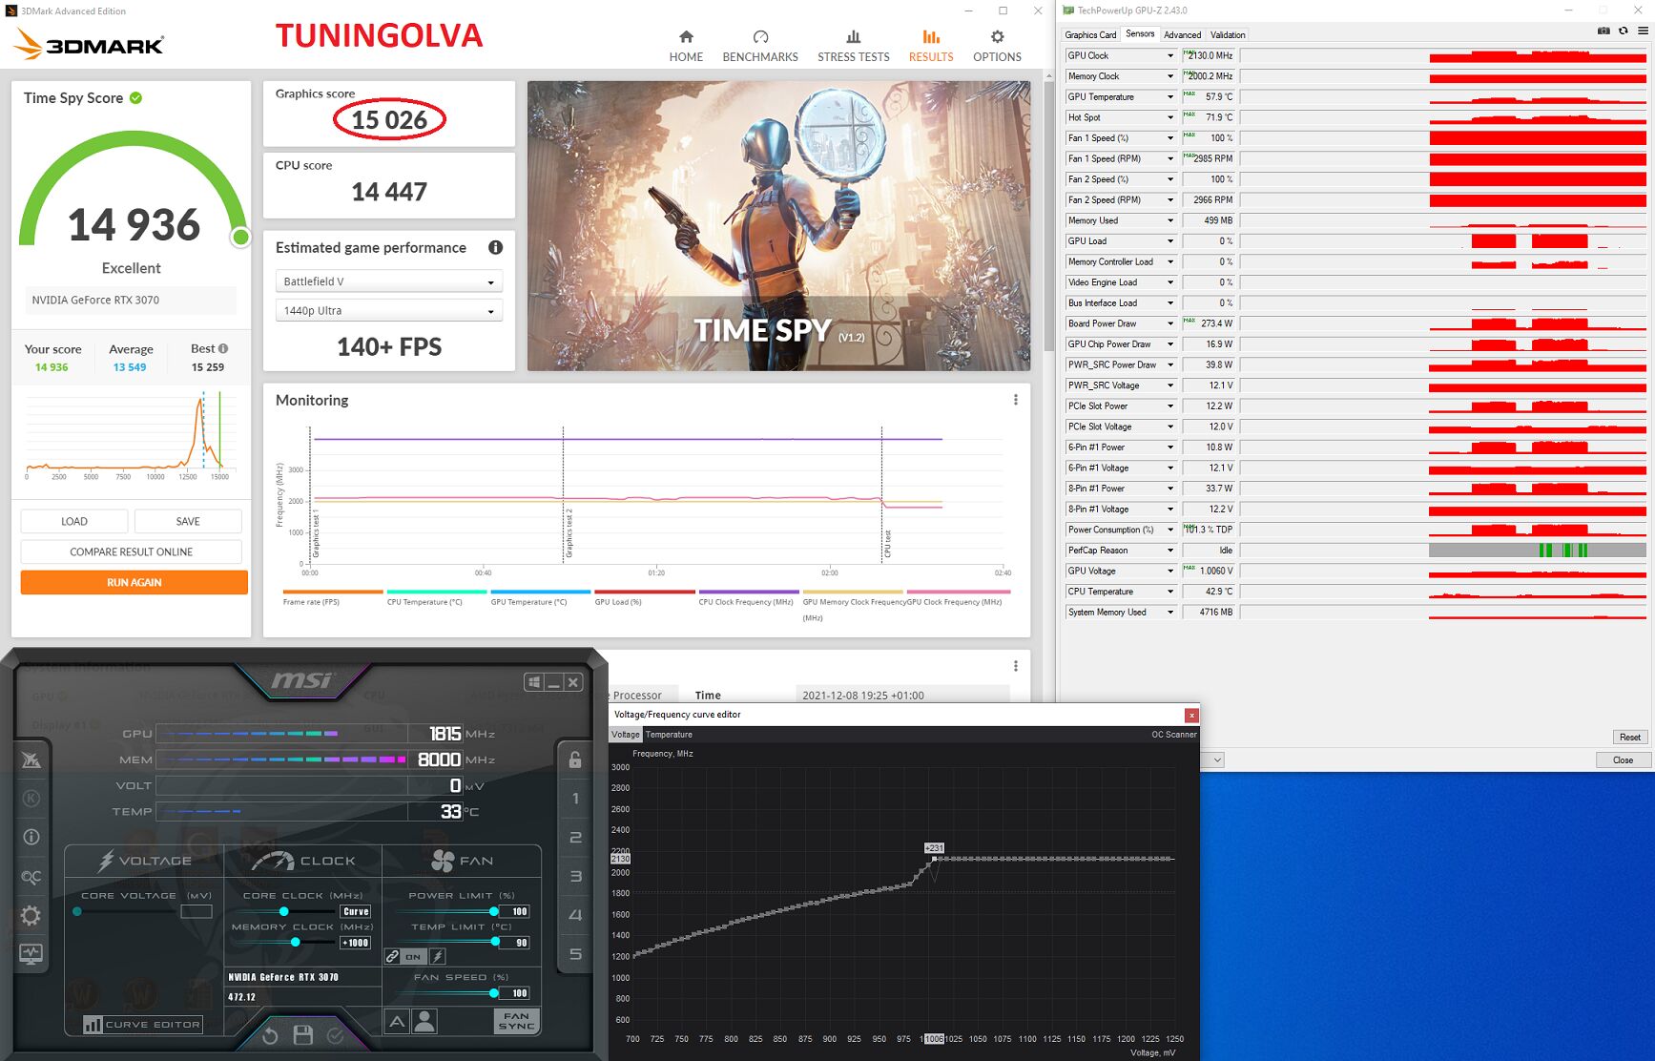Toggle Afterburner temp limit priority lightning button
Screen dimensions: 1655x1061
tap(437, 956)
